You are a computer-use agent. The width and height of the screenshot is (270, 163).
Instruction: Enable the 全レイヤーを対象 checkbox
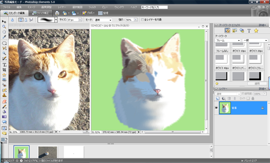click(x=143, y=20)
